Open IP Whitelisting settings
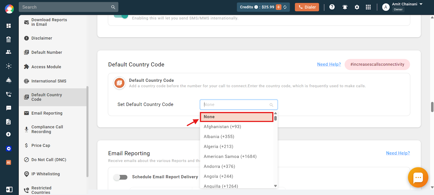This screenshot has width=434, height=195. tap(53, 174)
